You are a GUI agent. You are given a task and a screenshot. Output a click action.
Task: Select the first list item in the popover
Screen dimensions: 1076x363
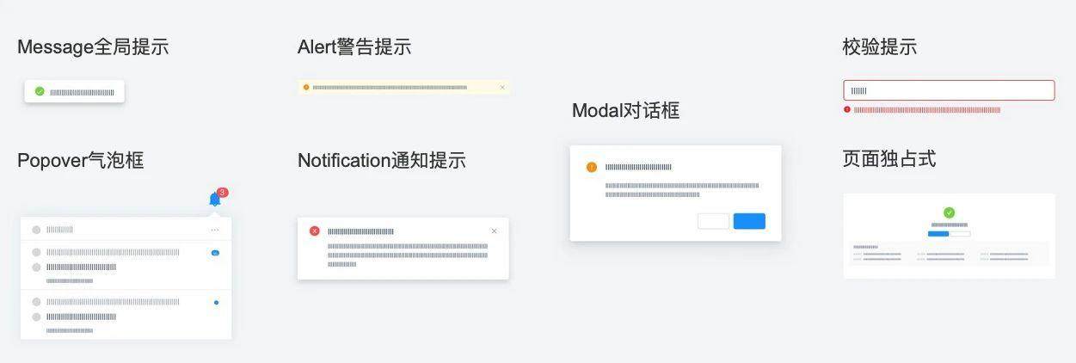click(x=126, y=266)
